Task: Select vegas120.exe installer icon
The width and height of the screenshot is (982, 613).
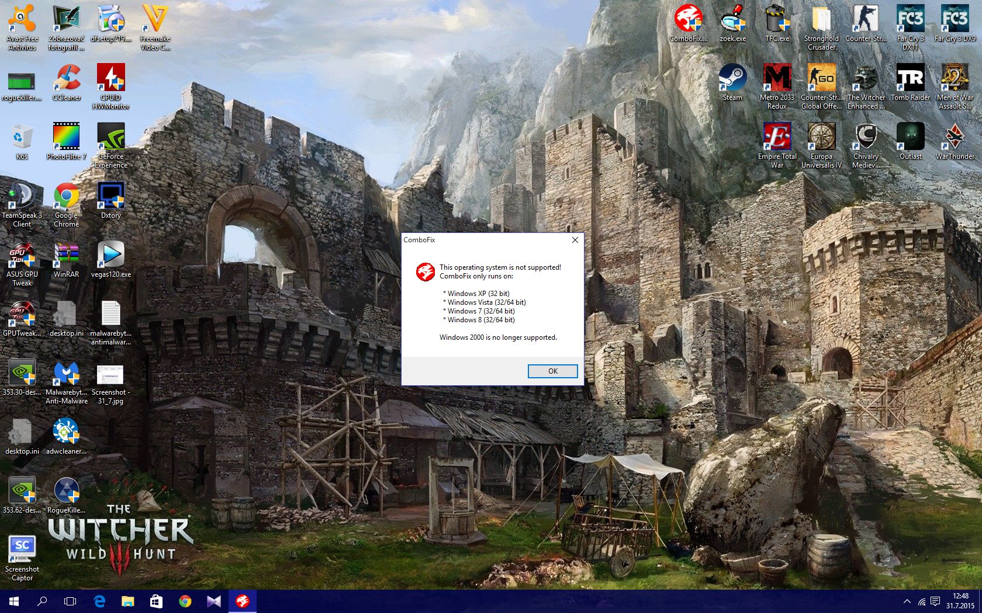Action: 111,260
